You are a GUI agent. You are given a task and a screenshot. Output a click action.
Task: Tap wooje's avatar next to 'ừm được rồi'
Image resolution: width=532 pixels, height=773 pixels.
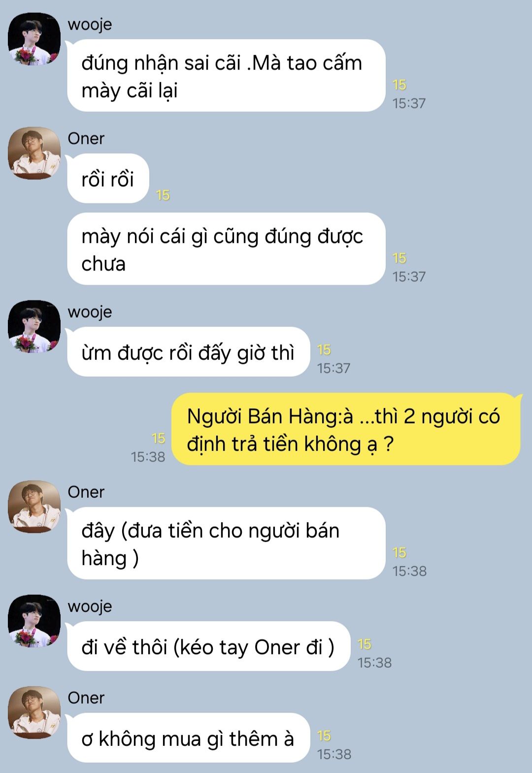pyautogui.click(x=34, y=326)
